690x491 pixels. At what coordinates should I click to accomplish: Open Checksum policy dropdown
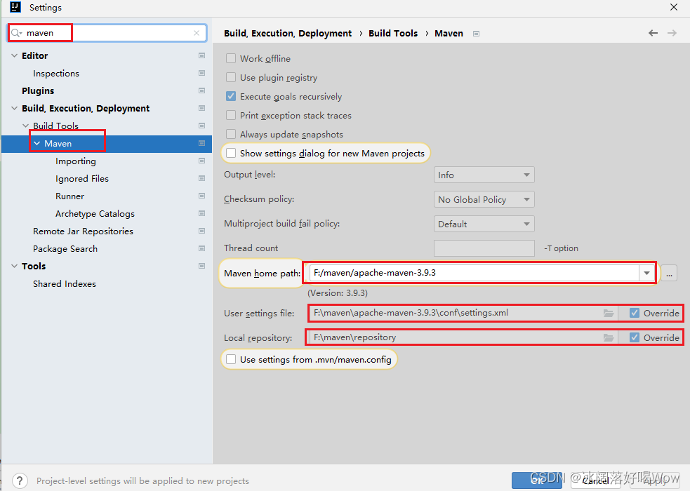(x=484, y=200)
